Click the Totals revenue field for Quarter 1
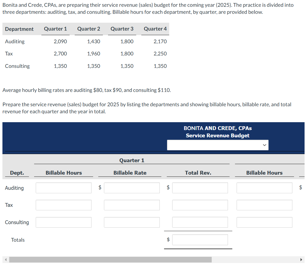The height and width of the screenshot is (266, 307). point(200,240)
